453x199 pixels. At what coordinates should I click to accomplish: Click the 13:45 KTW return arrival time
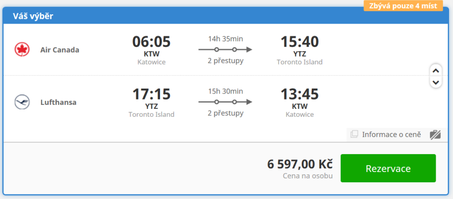coord(299,95)
